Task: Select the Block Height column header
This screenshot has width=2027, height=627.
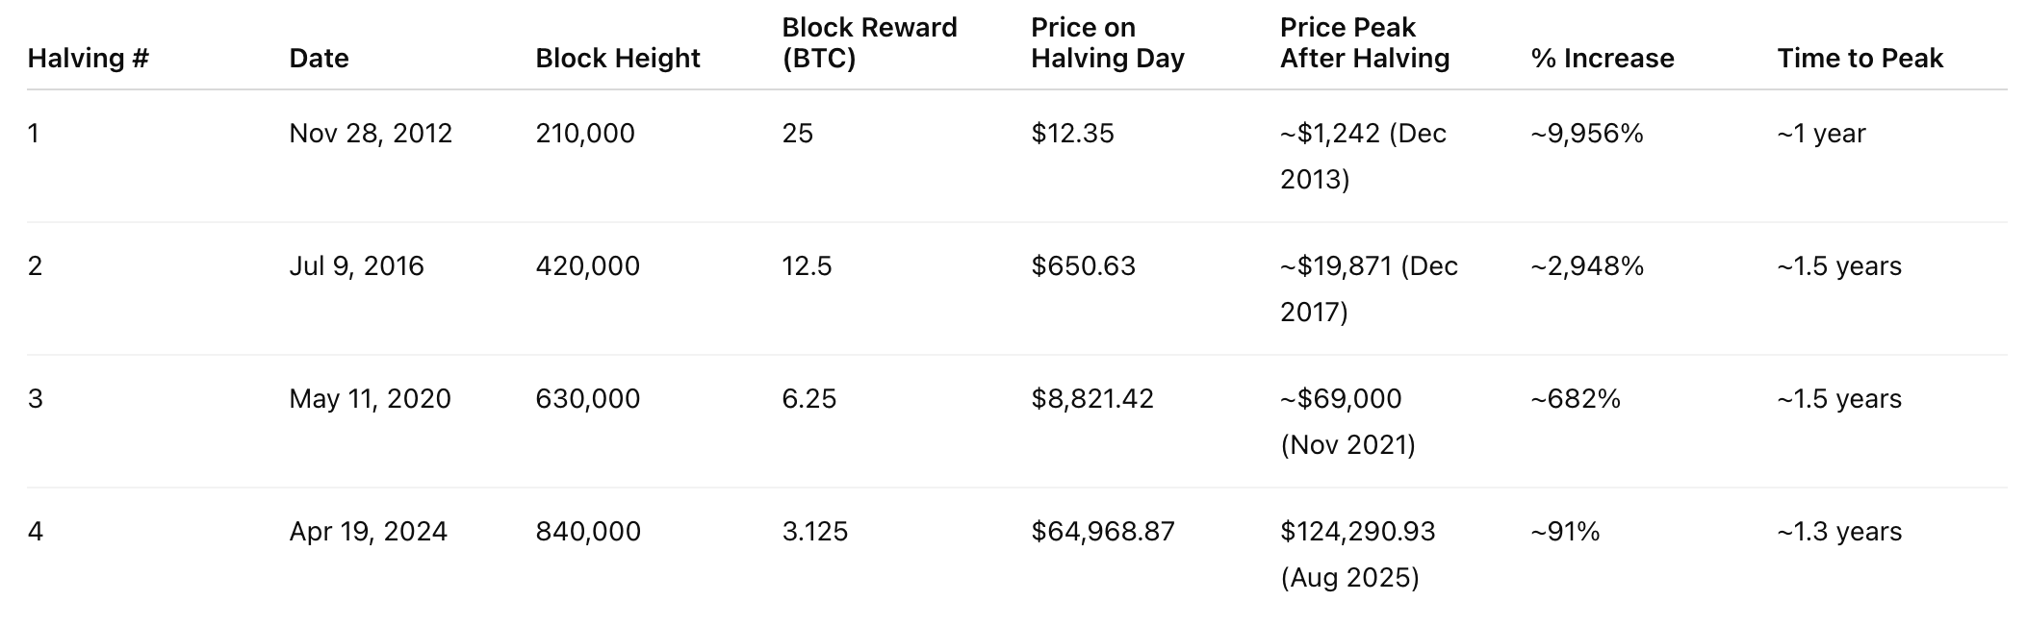Action: 618,58
